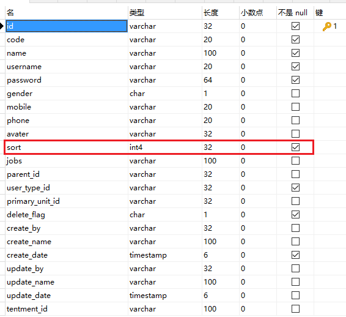346x317 pixels.
Task: Select the username field name cell
Action: click(67, 67)
